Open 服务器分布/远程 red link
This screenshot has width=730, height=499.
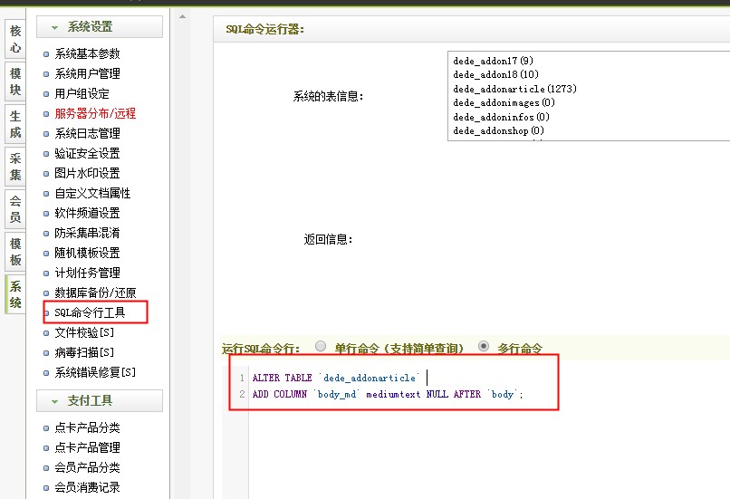point(95,114)
